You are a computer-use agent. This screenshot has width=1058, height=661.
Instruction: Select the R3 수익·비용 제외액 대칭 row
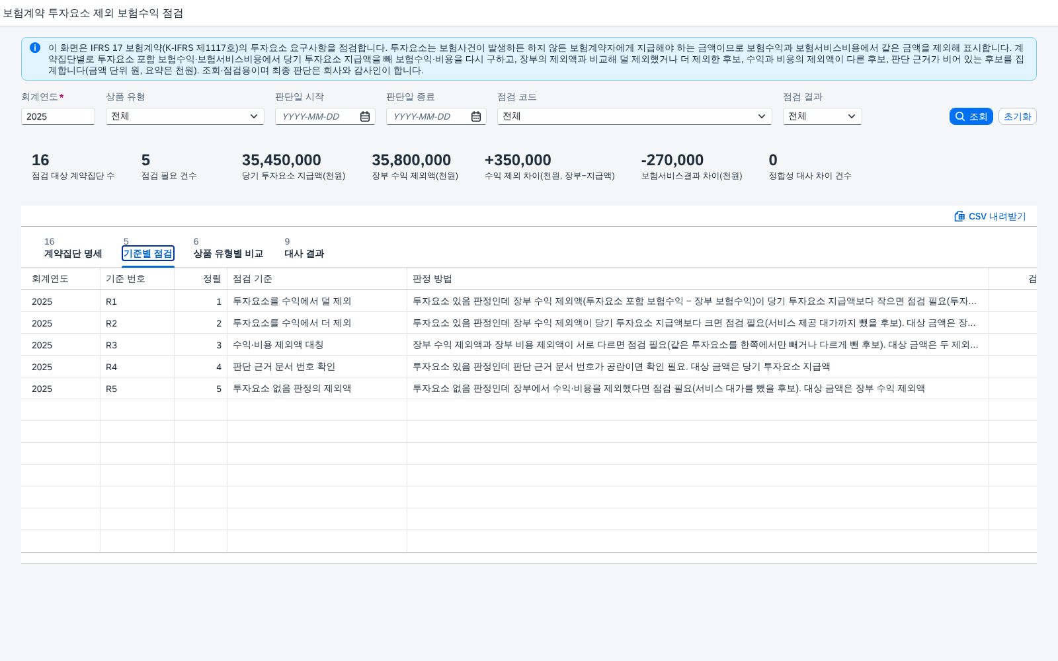coord(529,345)
